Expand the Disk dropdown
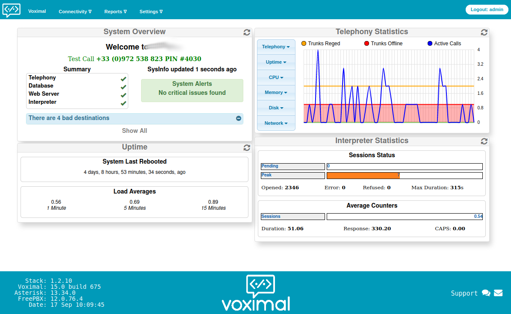This screenshot has width=511, height=314. point(276,108)
